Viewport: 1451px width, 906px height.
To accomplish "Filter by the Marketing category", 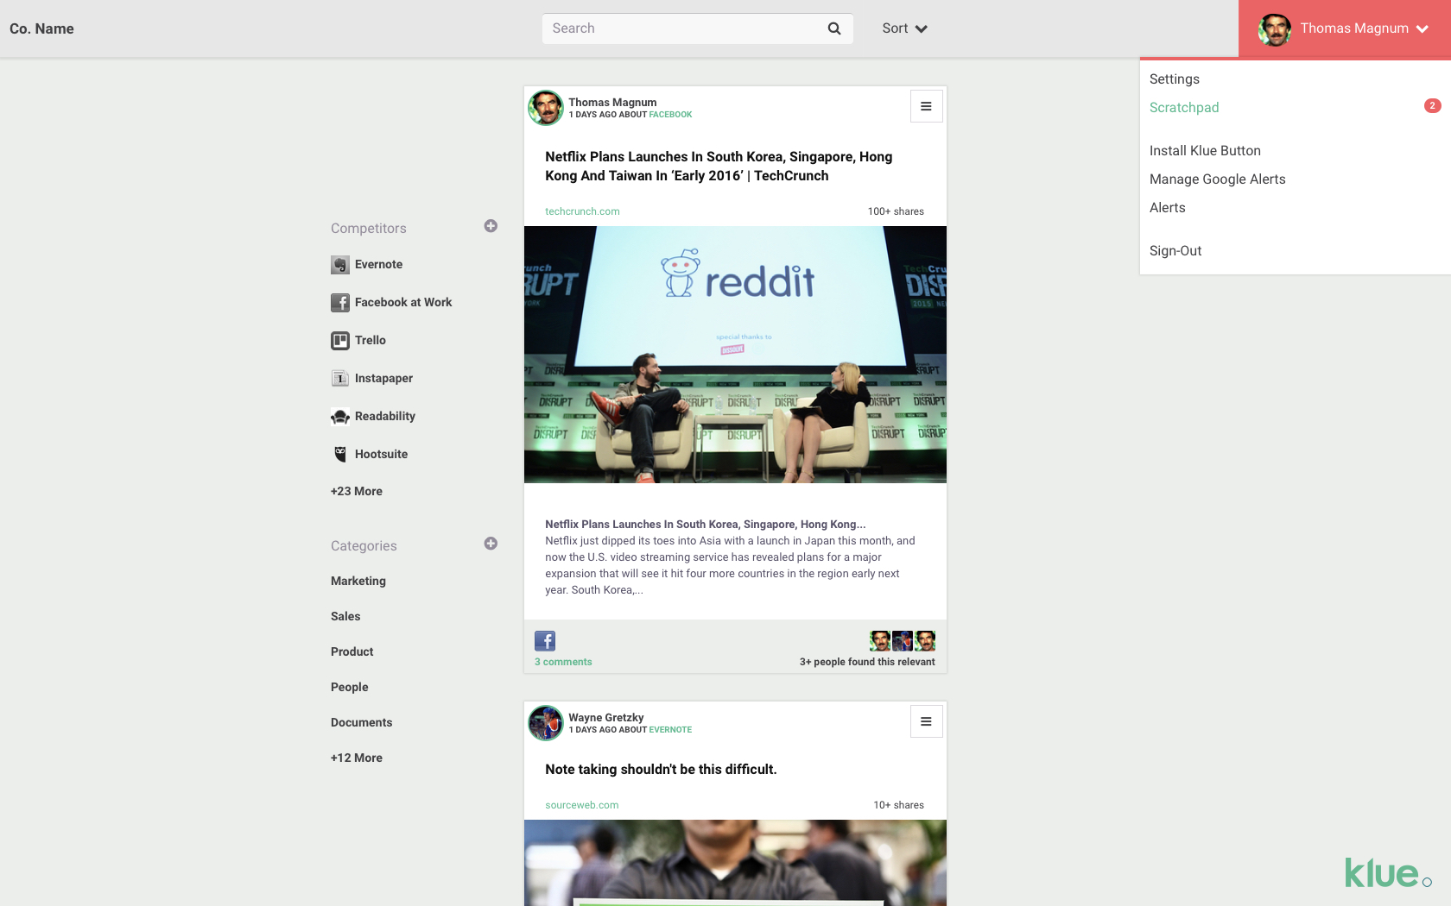I will pyautogui.click(x=358, y=582).
